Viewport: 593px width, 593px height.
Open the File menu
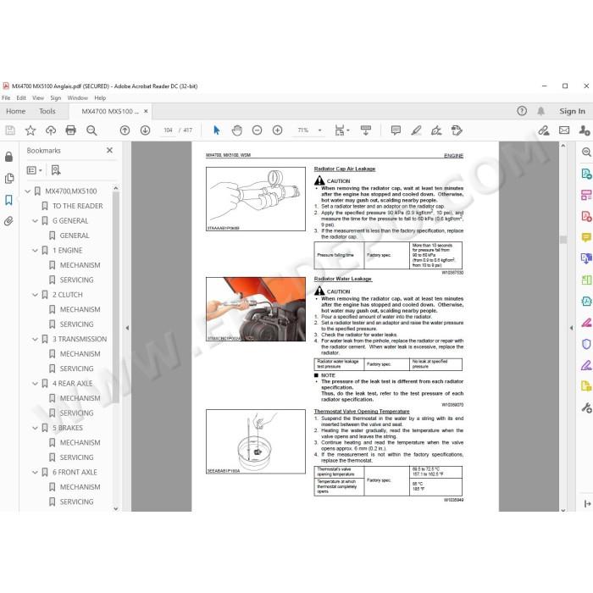tap(6, 98)
